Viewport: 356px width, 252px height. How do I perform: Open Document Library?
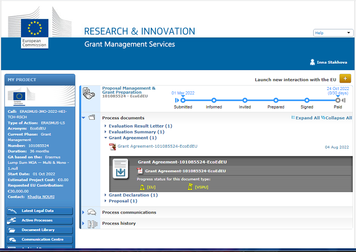coord(40,230)
